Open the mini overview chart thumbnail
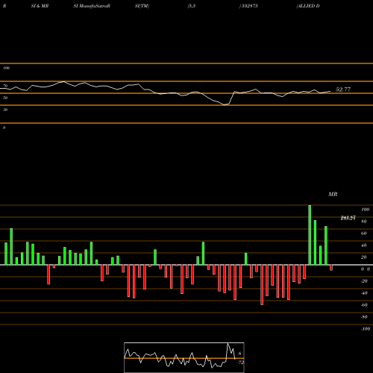 click(x=184, y=357)
